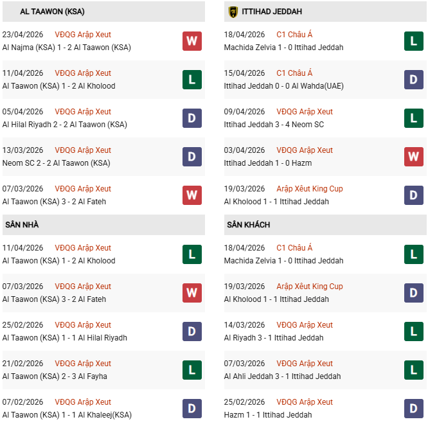
Task: Click the W badge for Ittihad Jeddah 1-0 Hazm
Action: (x=414, y=157)
